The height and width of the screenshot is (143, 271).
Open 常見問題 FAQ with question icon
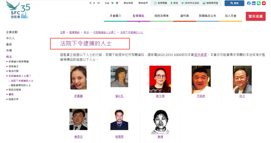point(160,3)
